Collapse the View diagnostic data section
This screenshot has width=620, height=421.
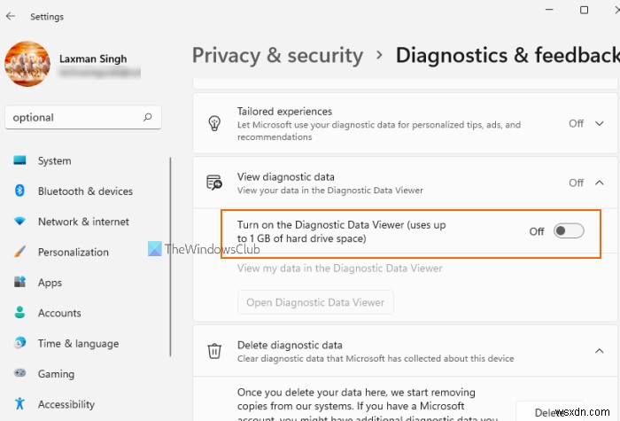tap(602, 183)
